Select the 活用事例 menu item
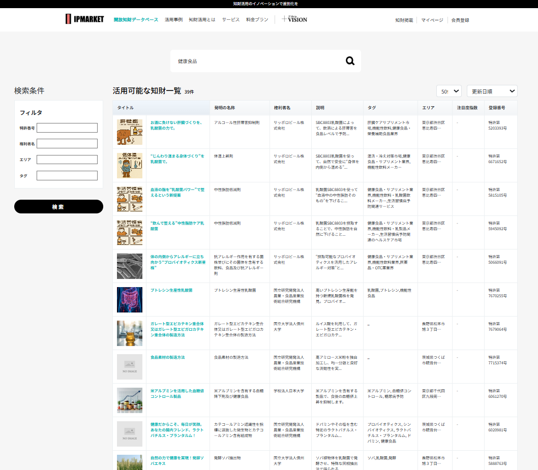Screen dimensions: 538x470 tap(173, 19)
